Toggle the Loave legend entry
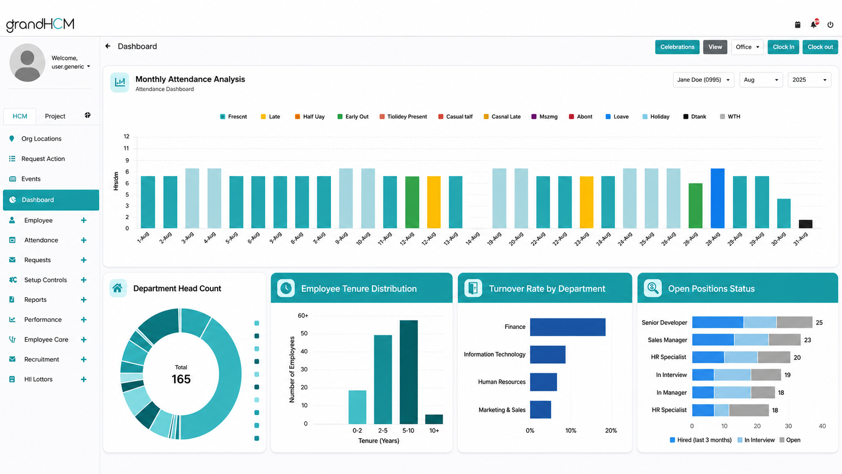842x474 pixels. coord(617,116)
